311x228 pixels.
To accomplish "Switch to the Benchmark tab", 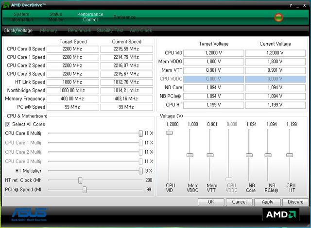I will pyautogui.click(x=80, y=31).
